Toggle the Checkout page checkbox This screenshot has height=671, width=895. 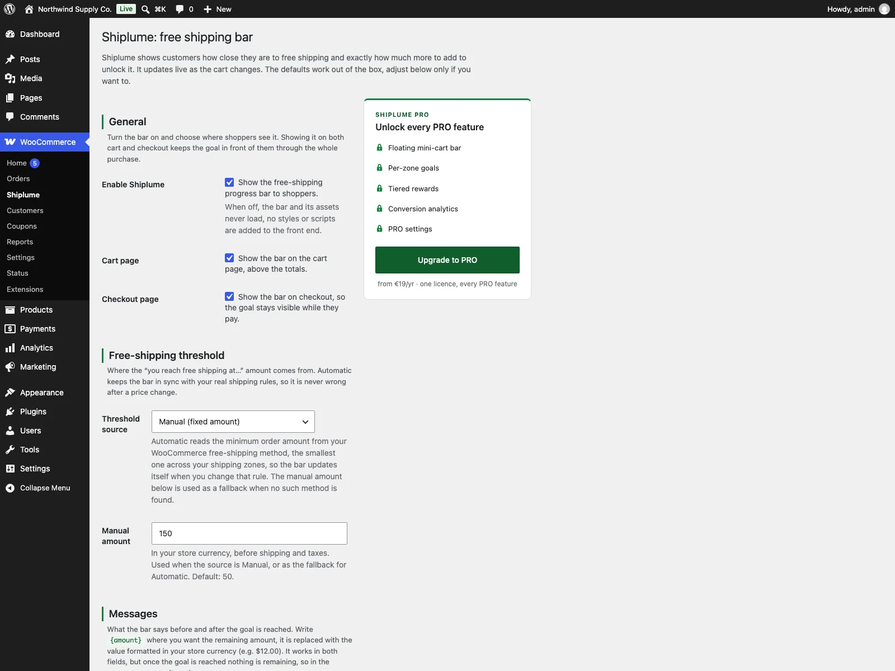point(229,296)
